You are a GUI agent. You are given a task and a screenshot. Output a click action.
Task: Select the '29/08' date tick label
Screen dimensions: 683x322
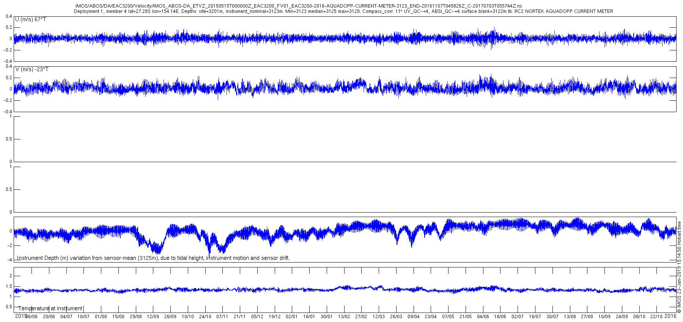[136, 317]
